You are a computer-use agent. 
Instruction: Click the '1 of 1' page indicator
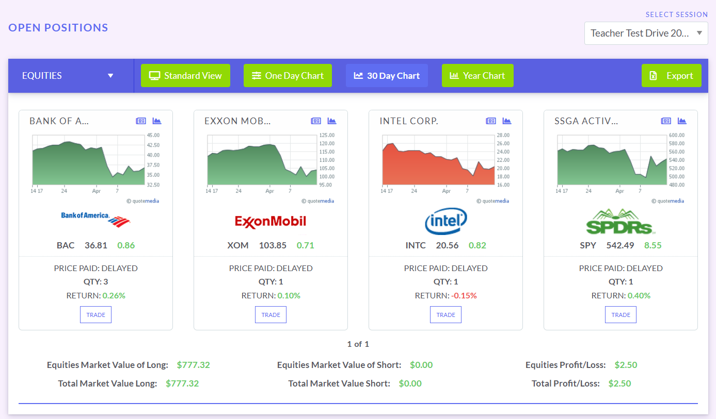pos(358,344)
